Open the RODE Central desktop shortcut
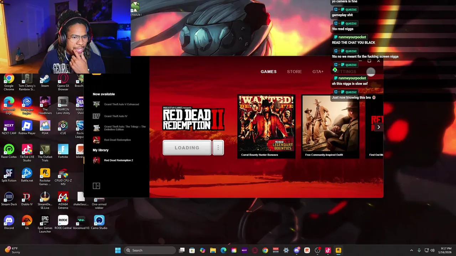This screenshot has width=456, height=256. (63, 223)
